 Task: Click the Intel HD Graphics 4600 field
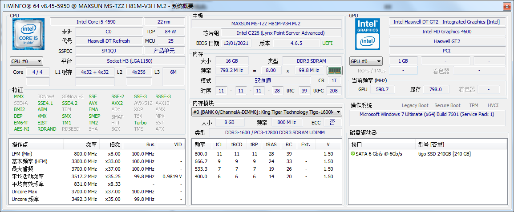446,32
